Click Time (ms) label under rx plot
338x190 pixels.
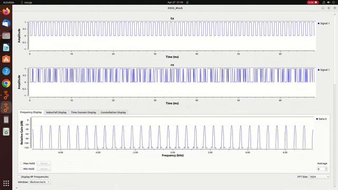(x=172, y=103)
